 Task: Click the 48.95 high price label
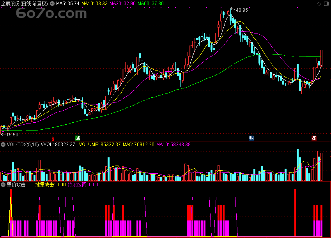click(242, 10)
